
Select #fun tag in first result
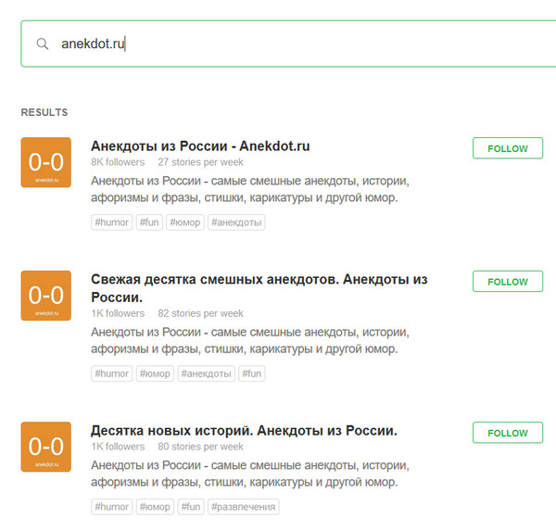pos(149,222)
